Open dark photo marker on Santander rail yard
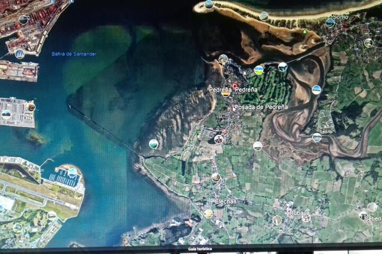 pos(23,20)
